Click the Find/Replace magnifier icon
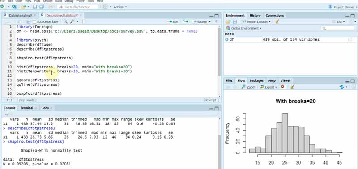The width and height of the screenshot is (358, 169). pyautogui.click(x=65, y=21)
